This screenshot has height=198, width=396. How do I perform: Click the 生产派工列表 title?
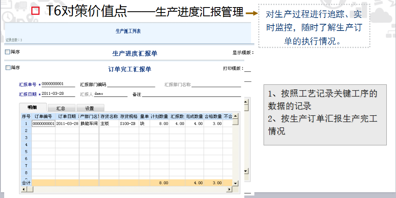click(x=128, y=31)
